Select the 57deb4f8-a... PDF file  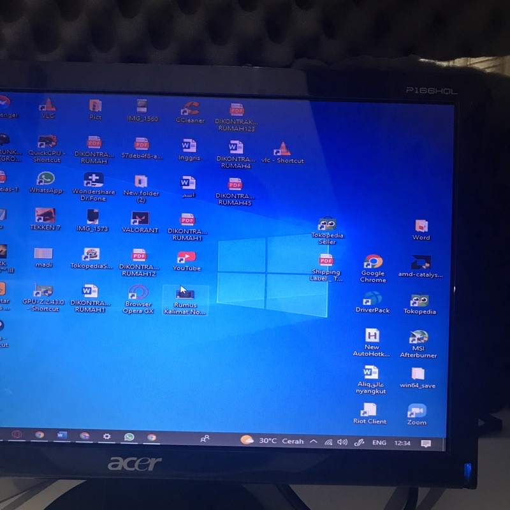[142, 148]
